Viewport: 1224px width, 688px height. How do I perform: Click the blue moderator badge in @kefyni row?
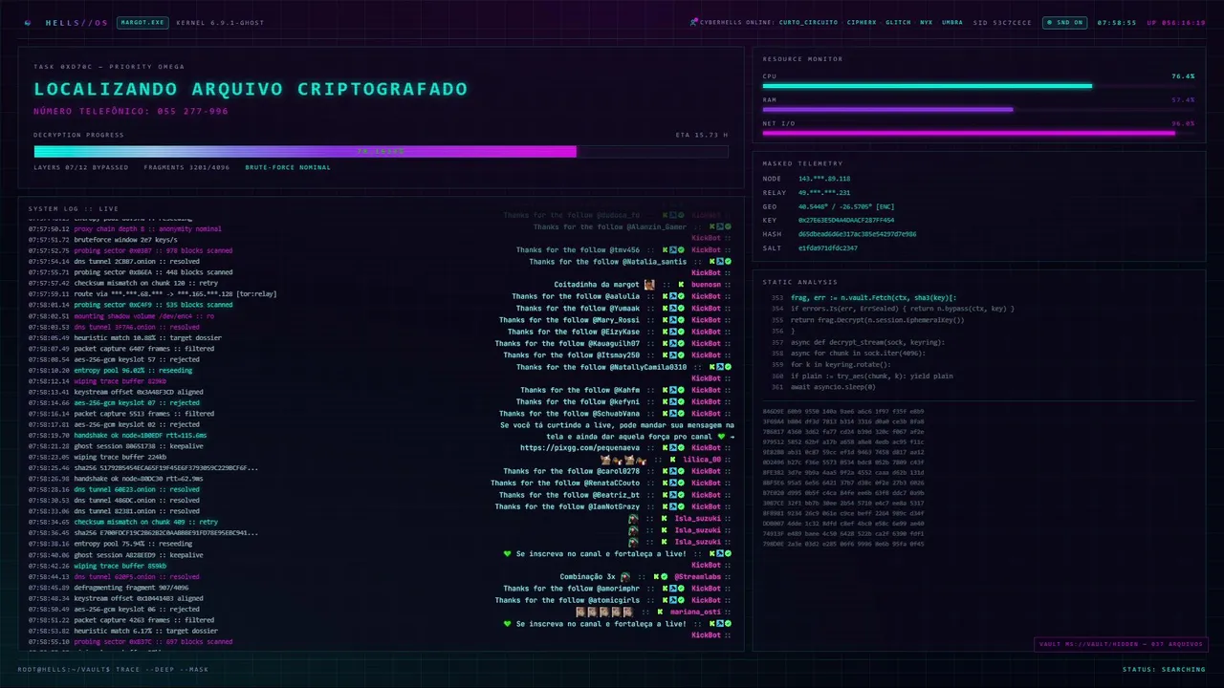point(673,401)
